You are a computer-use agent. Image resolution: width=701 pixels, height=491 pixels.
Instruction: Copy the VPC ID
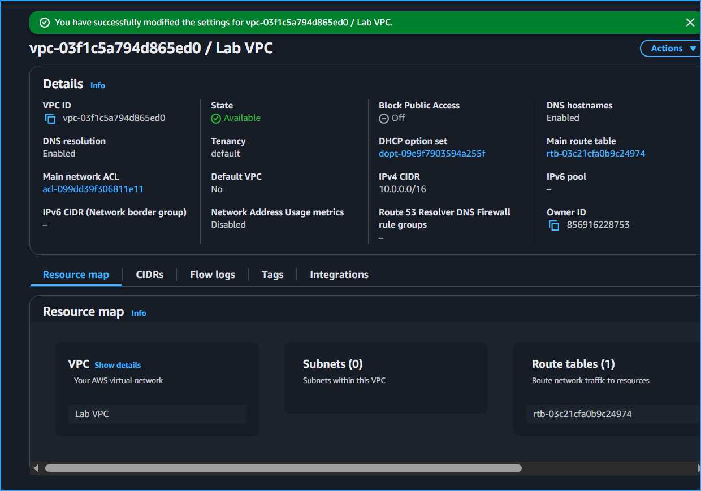(50, 118)
